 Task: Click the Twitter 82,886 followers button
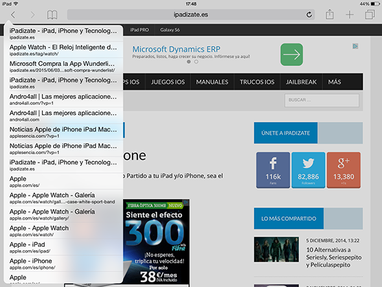point(308,170)
